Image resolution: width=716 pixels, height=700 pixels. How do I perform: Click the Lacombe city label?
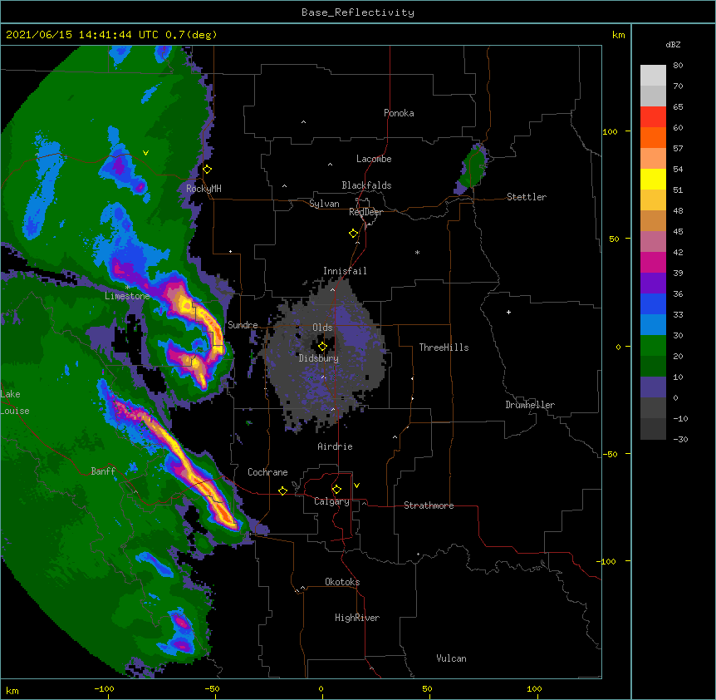click(x=374, y=159)
